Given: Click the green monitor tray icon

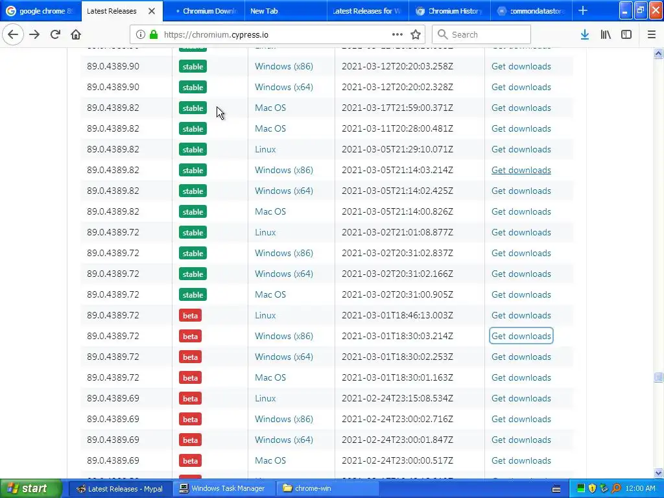Looking at the screenshot, I should point(581,488).
